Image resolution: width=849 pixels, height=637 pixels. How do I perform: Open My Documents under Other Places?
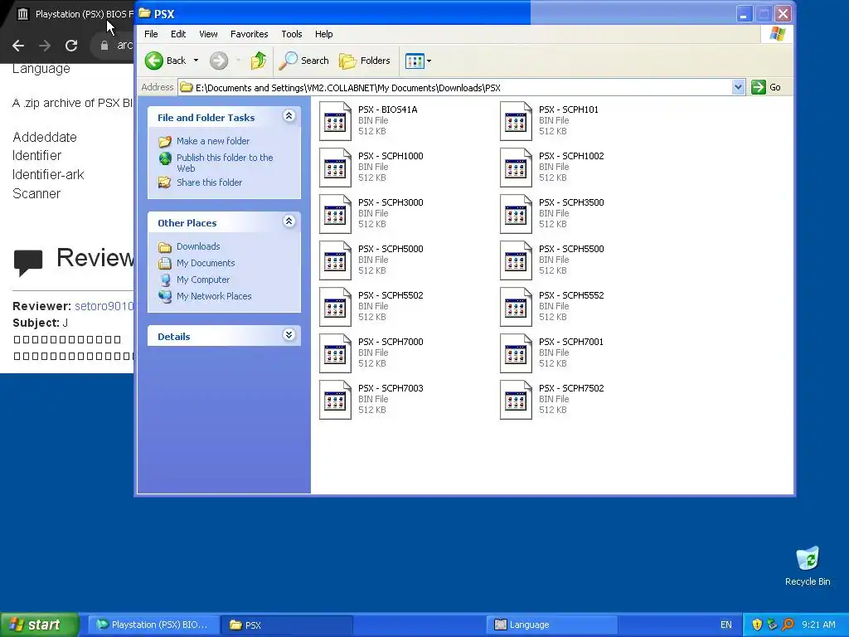pyautogui.click(x=206, y=263)
